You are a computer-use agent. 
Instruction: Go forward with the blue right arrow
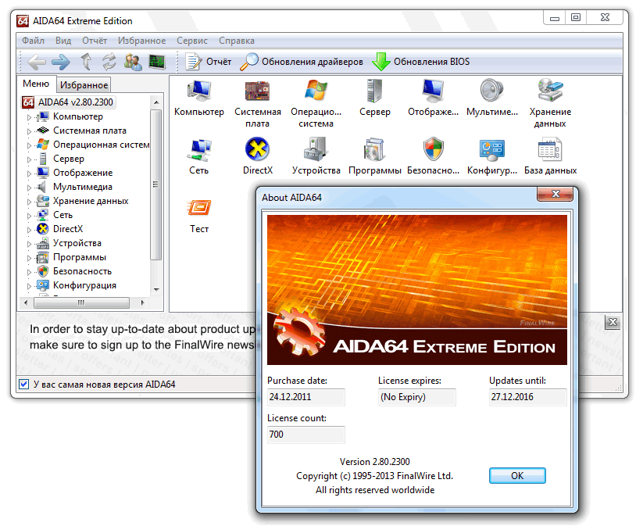61,62
